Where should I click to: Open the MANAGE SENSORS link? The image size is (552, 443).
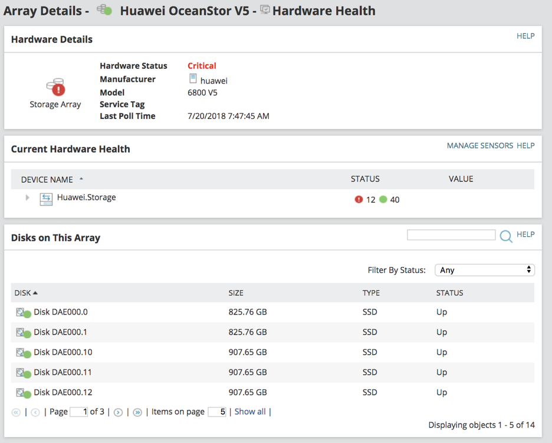click(x=480, y=146)
